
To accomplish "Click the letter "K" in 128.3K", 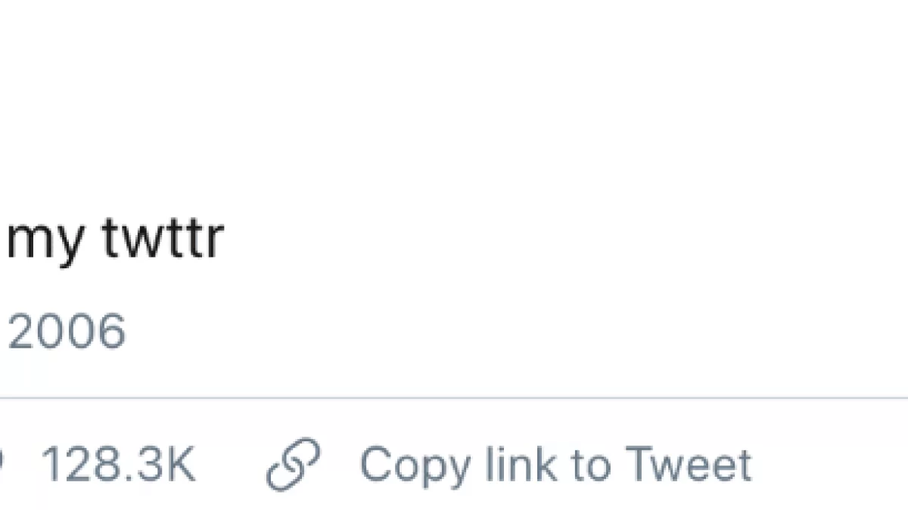I will (180, 465).
